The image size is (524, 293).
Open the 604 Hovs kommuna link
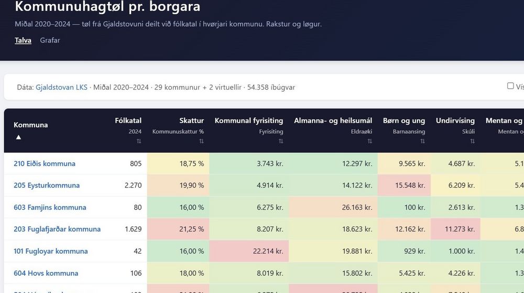point(46,273)
